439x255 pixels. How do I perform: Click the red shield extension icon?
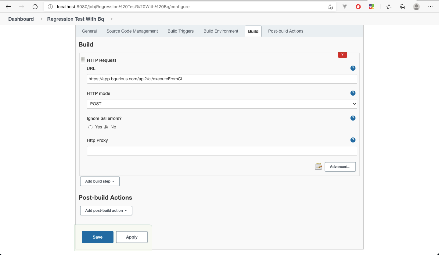358,7
